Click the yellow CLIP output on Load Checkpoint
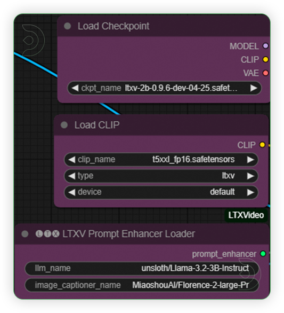 265,59
